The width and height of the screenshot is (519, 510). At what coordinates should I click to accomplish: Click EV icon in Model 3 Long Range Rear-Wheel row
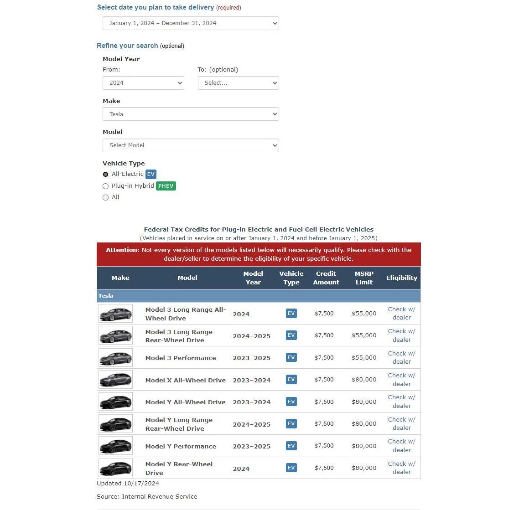(x=291, y=335)
